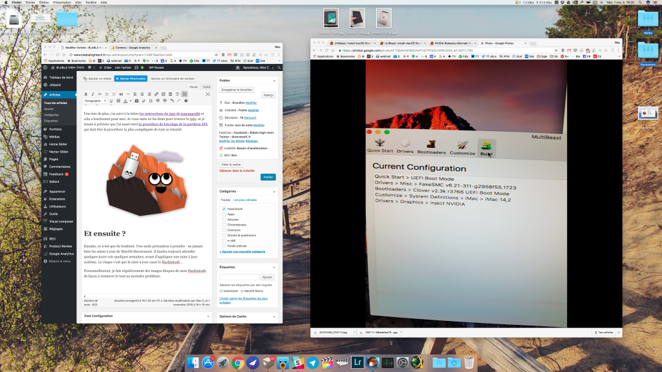Click Ajouter un média button
The width and height of the screenshot is (662, 372).
[98, 78]
